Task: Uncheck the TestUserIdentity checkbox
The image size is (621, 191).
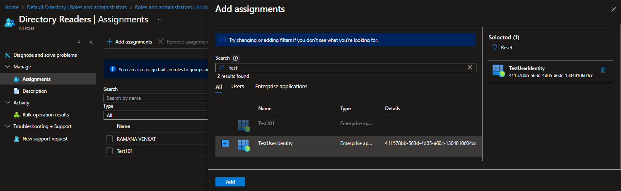Action: 225,143
